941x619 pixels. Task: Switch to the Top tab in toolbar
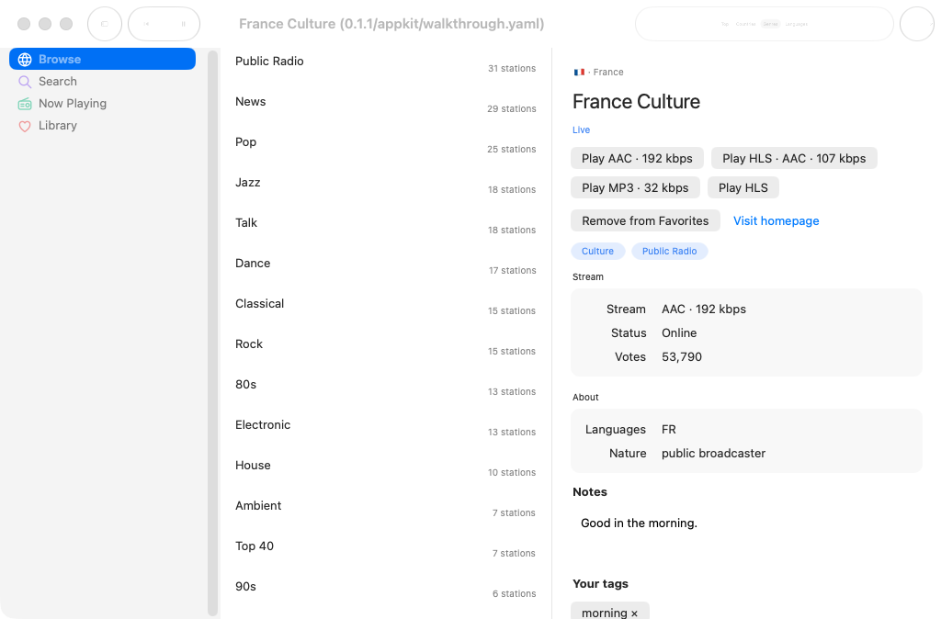pos(725,24)
